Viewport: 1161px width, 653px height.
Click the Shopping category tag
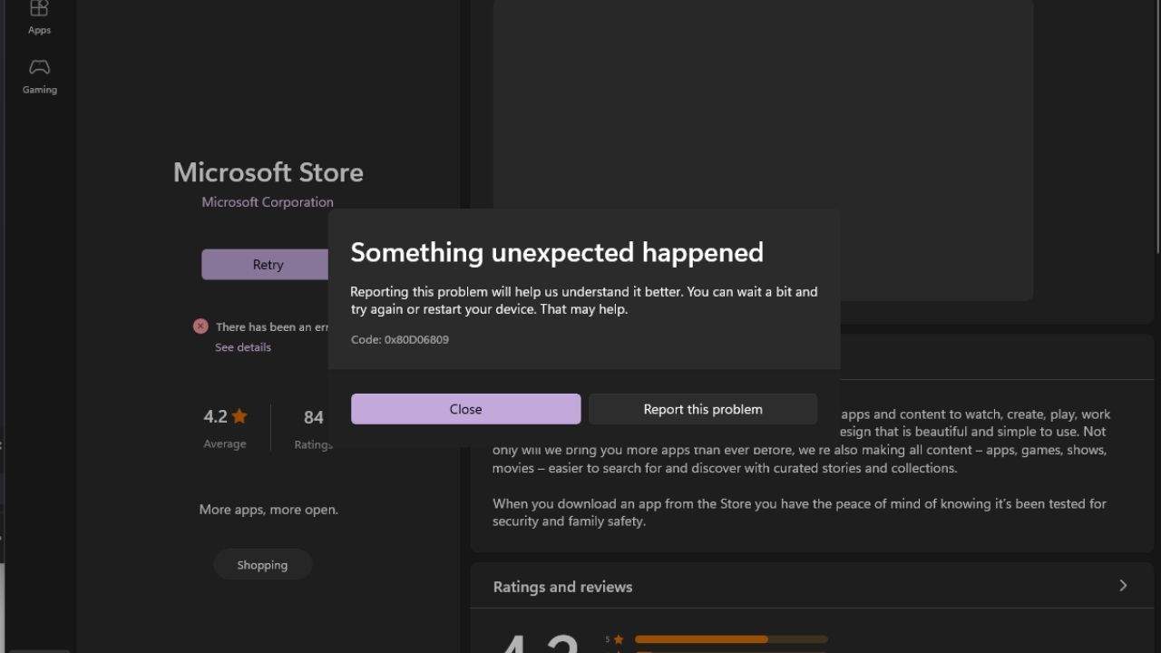tap(262, 565)
